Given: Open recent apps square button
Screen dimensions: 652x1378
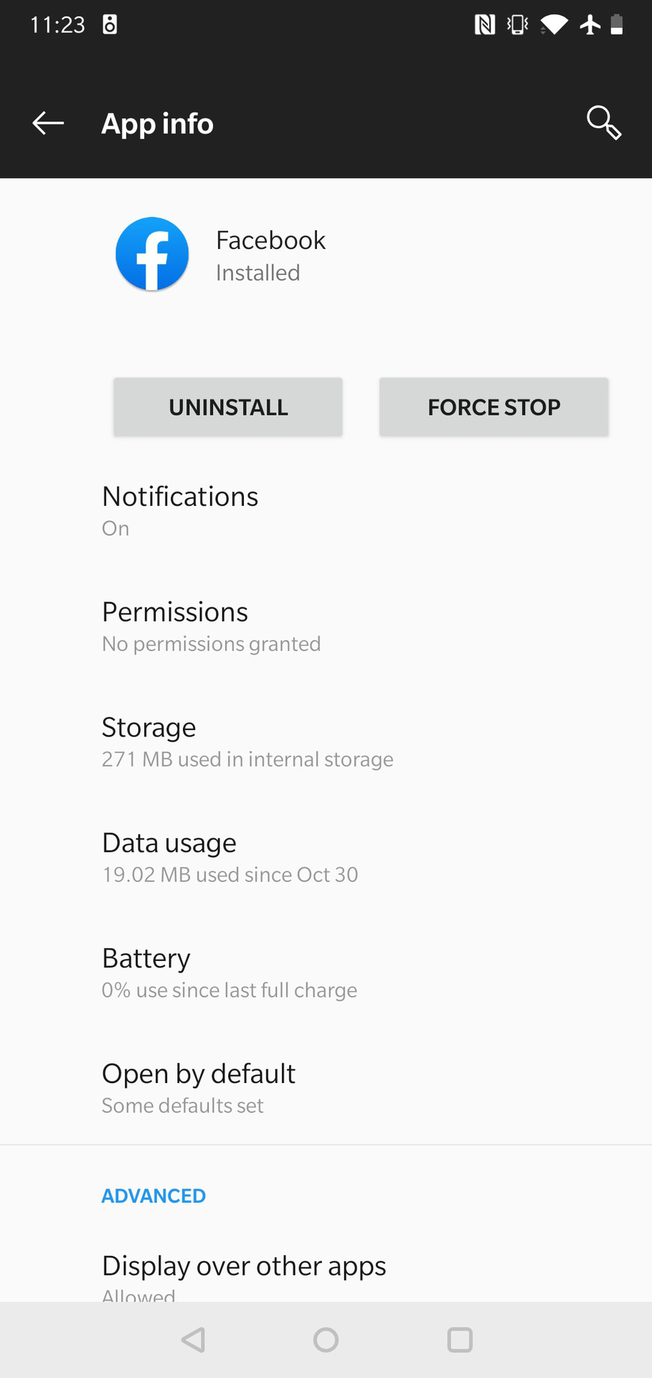Looking at the screenshot, I should tap(460, 1340).
